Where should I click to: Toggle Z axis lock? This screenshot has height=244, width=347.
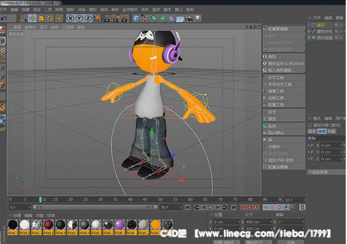click(88, 18)
